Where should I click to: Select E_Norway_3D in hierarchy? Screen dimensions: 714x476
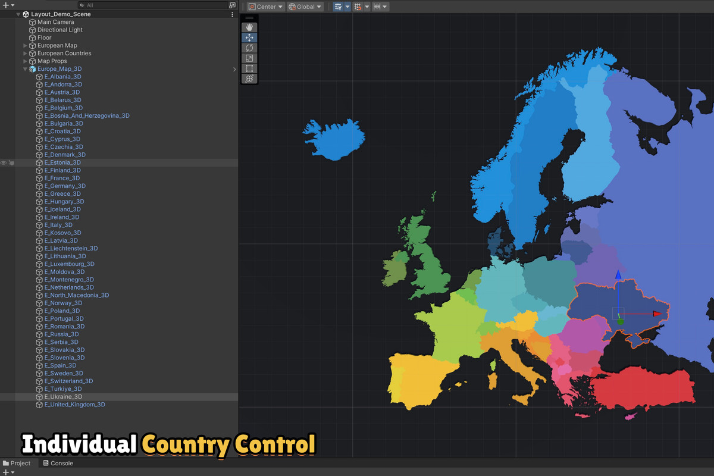click(x=63, y=303)
